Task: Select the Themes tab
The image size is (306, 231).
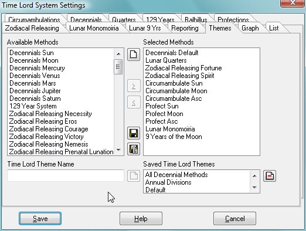Action: (x=220, y=28)
